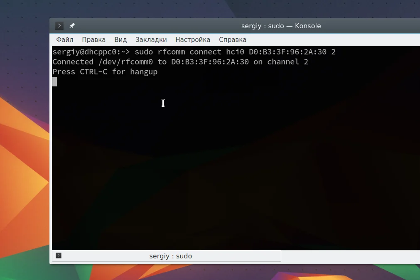Image resolution: width=420 pixels, height=280 pixels.
Task: Open the Вид menu
Action: click(120, 39)
